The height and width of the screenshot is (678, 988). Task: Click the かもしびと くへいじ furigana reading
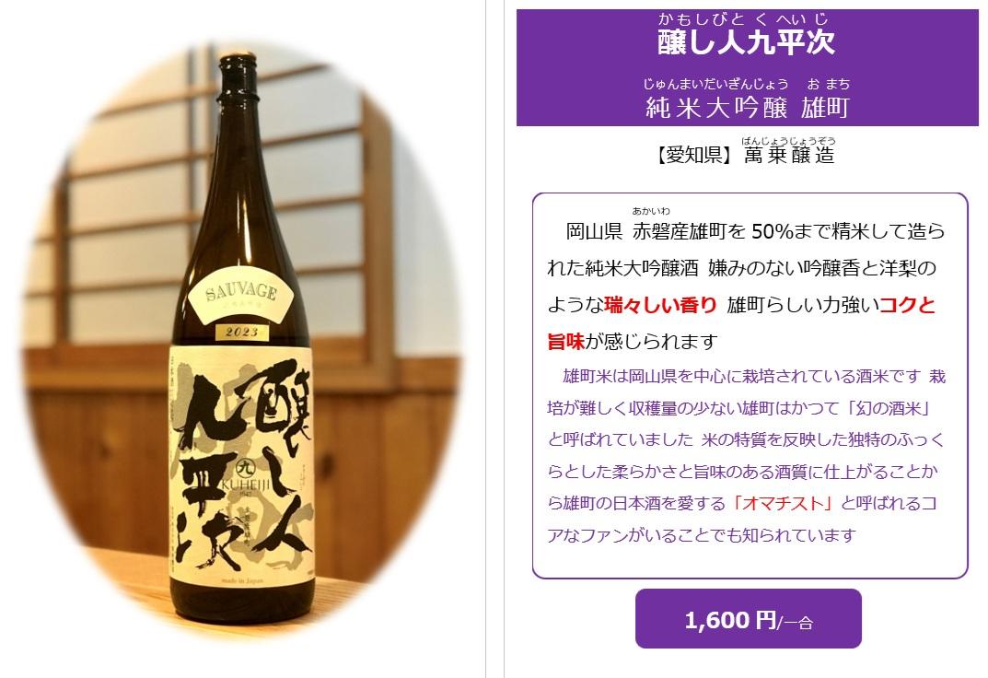743,19
